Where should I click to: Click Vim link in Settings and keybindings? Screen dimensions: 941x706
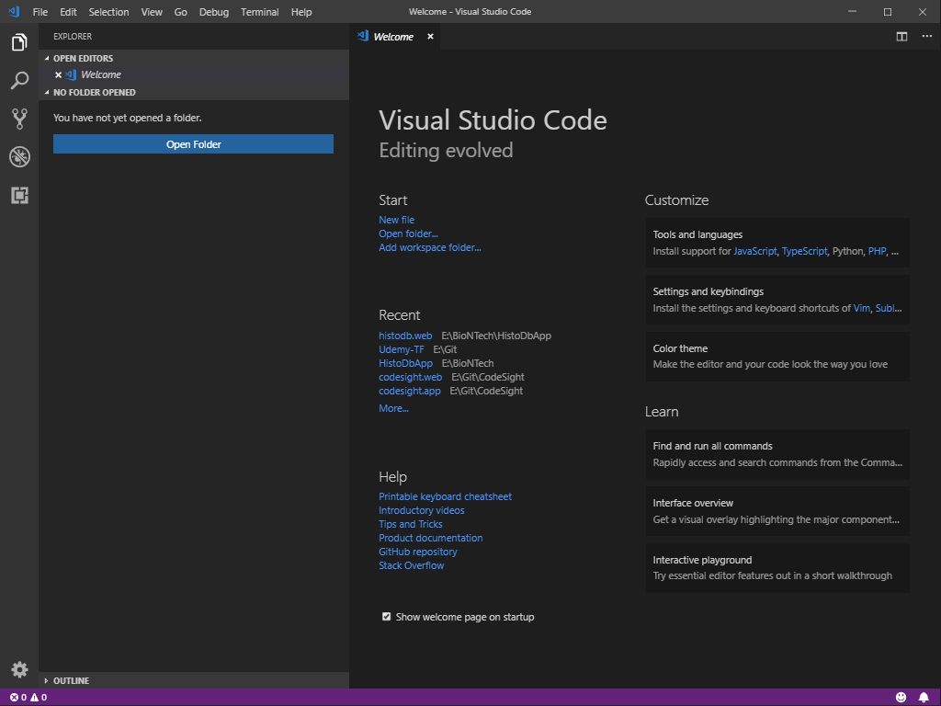pyautogui.click(x=862, y=308)
